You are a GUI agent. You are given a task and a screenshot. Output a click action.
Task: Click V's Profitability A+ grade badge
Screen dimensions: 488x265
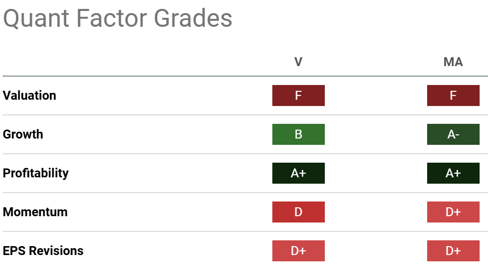tap(298, 173)
